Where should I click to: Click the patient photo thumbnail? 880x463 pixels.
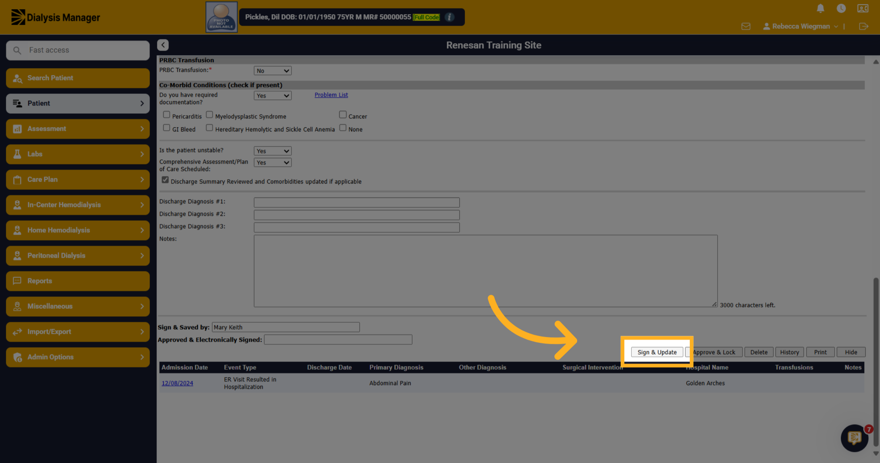[x=221, y=17]
